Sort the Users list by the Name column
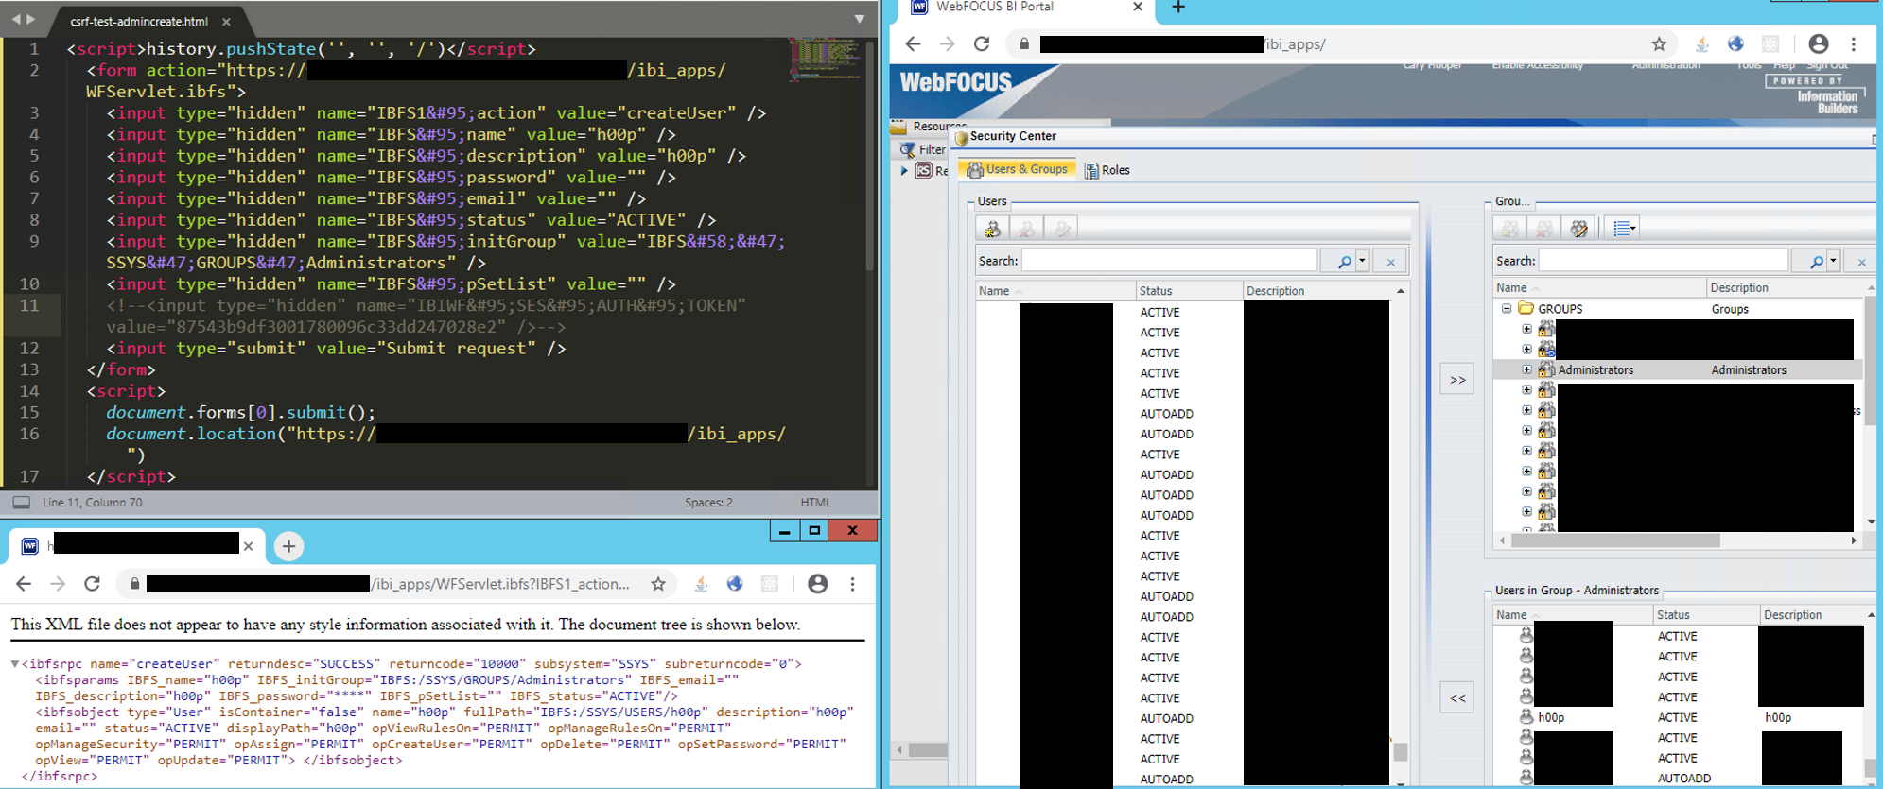Image resolution: width=1883 pixels, height=789 pixels. [x=1055, y=291]
